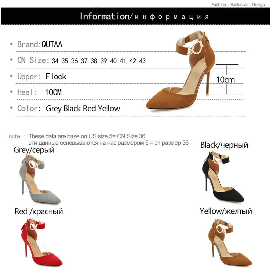The height and width of the screenshot is (271, 271).
Task: Click the Flock upper material text
Action: coord(56,77)
